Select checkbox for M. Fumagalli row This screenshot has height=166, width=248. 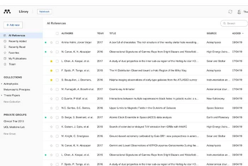tap(57, 89)
